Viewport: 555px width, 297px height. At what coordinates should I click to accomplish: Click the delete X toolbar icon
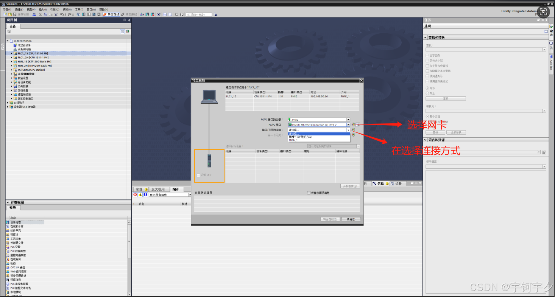(56, 14)
